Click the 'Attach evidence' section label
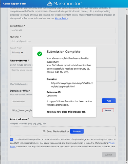 (19, 119)
